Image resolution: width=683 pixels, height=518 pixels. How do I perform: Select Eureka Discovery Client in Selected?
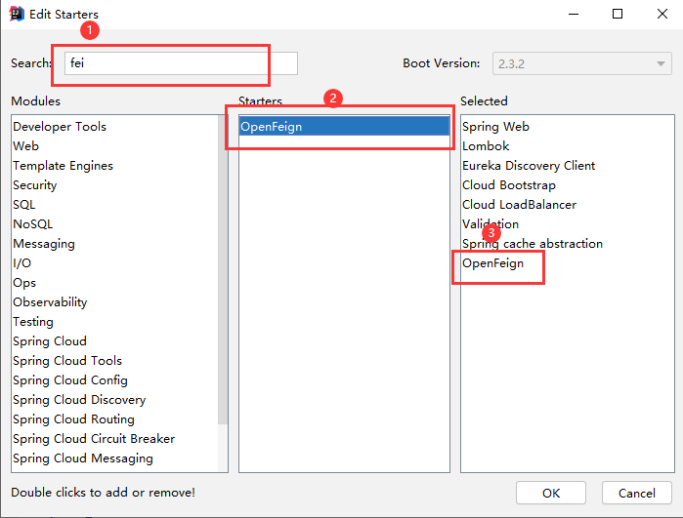(529, 166)
